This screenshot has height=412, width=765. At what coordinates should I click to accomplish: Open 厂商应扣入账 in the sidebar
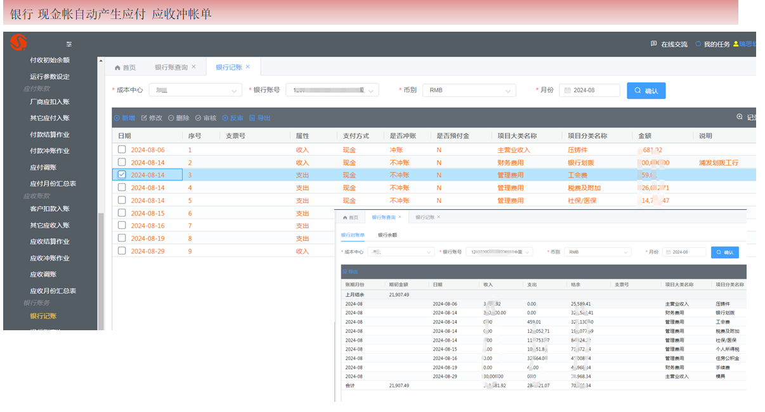coord(49,101)
